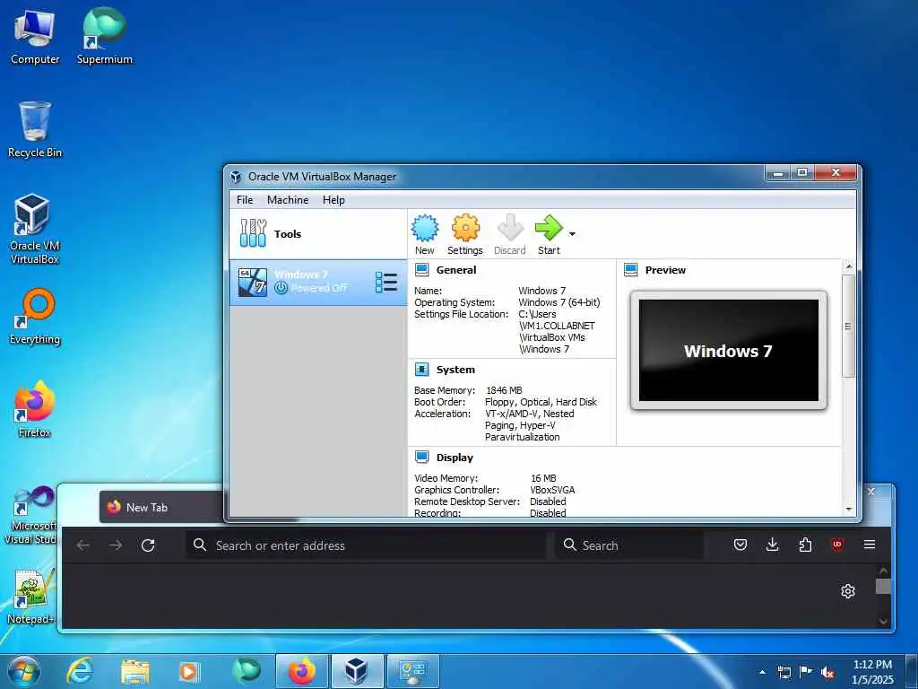Open the Firefox Downloads icon
The height and width of the screenshot is (689, 918).
(x=773, y=545)
